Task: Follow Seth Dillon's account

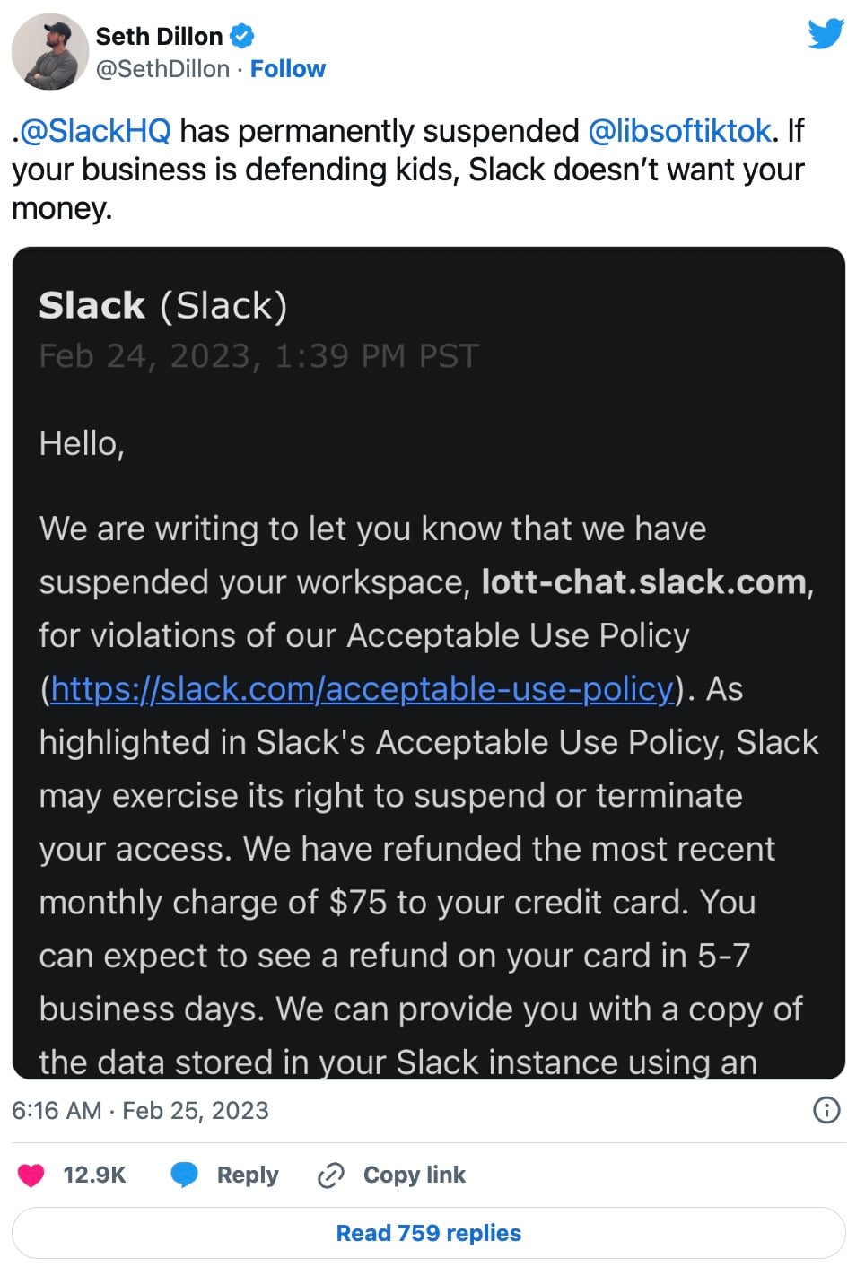Action: [287, 69]
